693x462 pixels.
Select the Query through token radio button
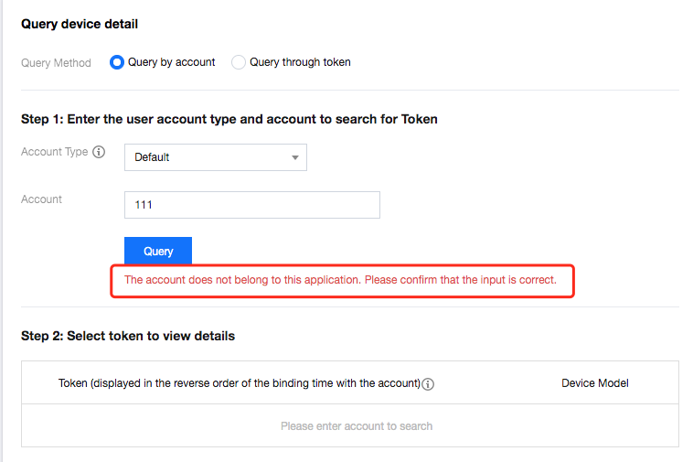239,62
